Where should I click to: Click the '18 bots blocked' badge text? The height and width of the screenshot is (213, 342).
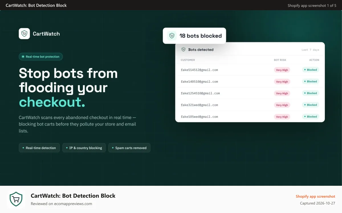(x=200, y=36)
